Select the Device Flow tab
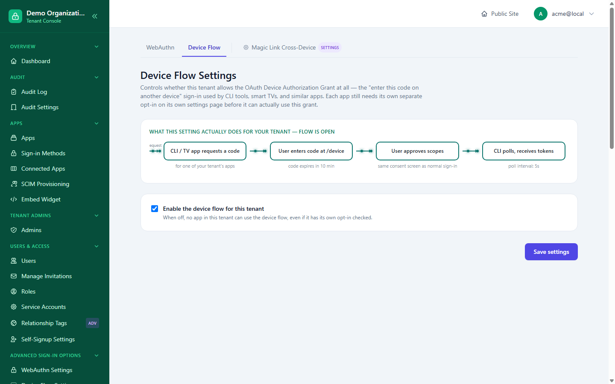 coord(204,47)
